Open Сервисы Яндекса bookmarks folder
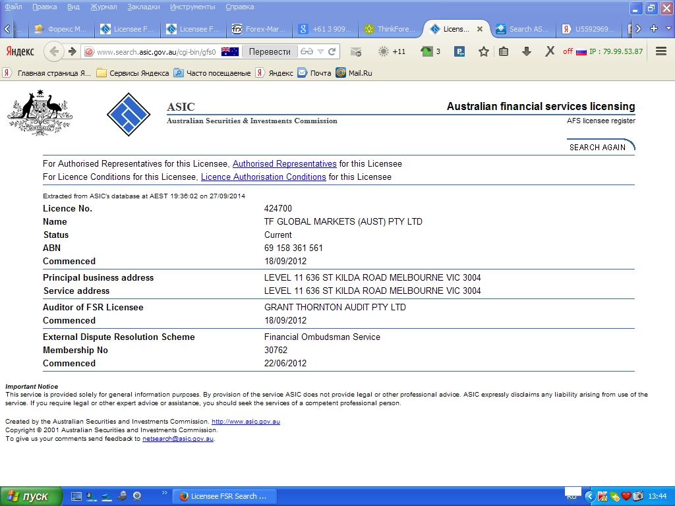The width and height of the screenshot is (675, 506). coord(132,72)
